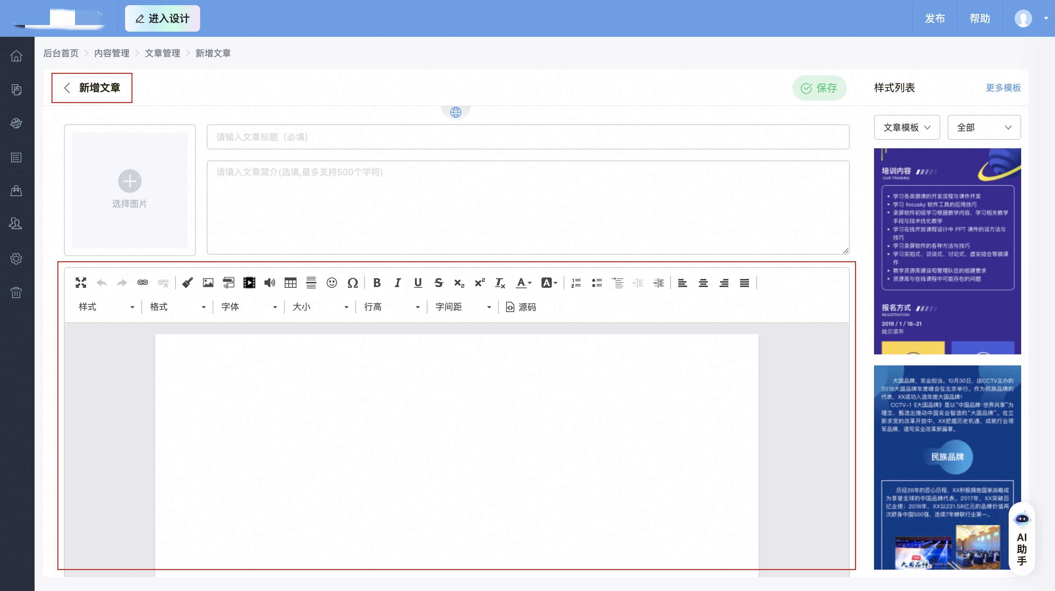Open the emoji picker in the editor
This screenshot has width=1055, height=591.
(x=332, y=283)
